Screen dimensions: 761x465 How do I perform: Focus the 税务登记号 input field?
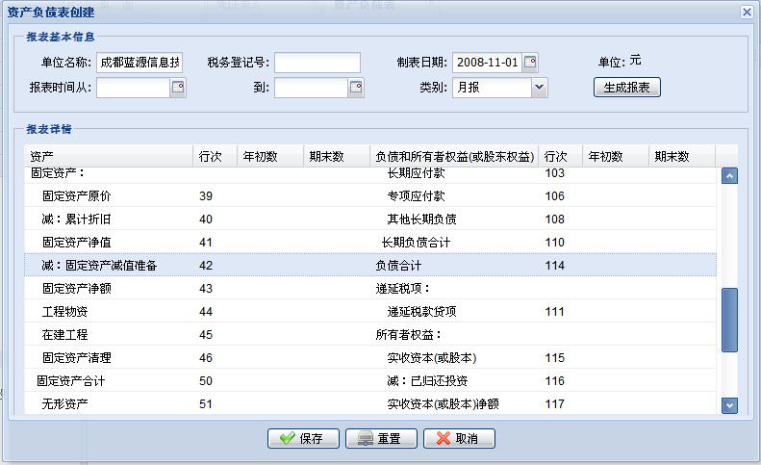(x=317, y=63)
